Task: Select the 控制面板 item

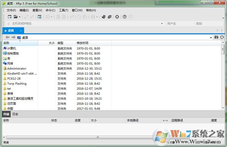Action: click(13, 53)
